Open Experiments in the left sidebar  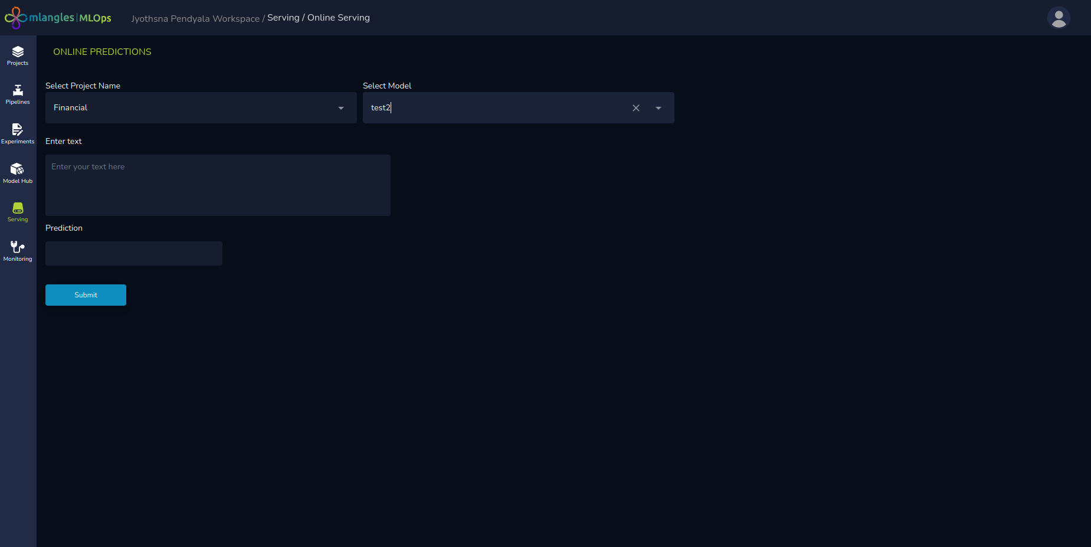[x=18, y=134]
